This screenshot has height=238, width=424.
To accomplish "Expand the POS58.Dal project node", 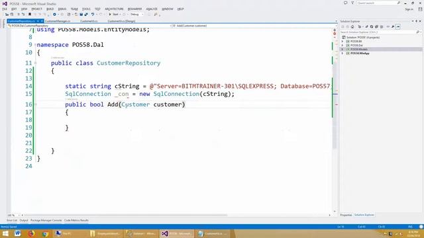I will point(343,46).
